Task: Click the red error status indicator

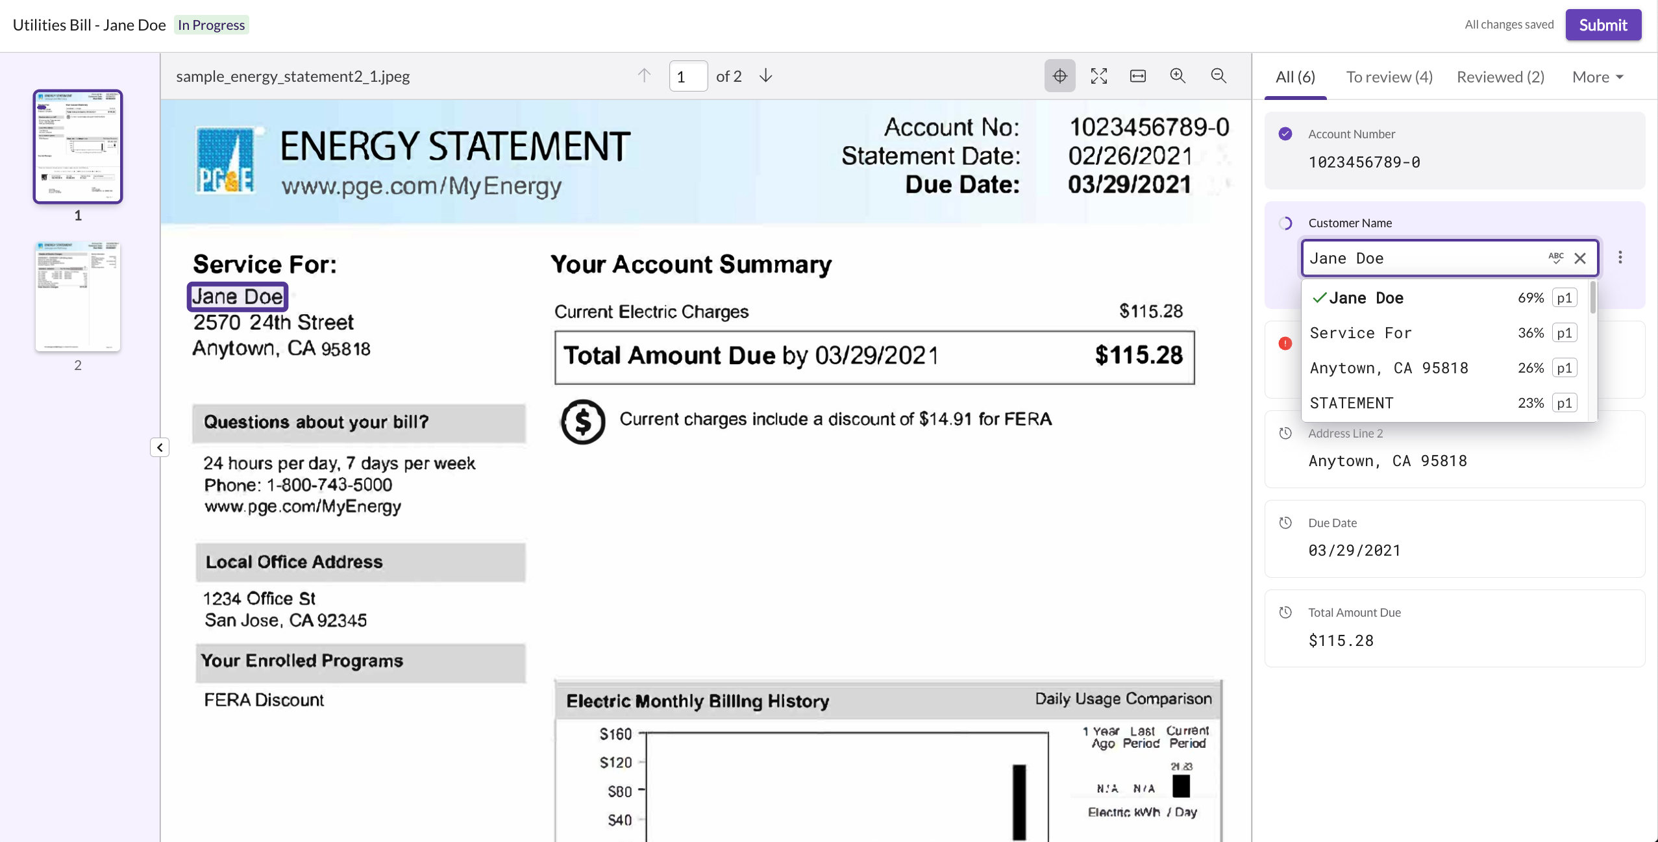Action: tap(1285, 343)
